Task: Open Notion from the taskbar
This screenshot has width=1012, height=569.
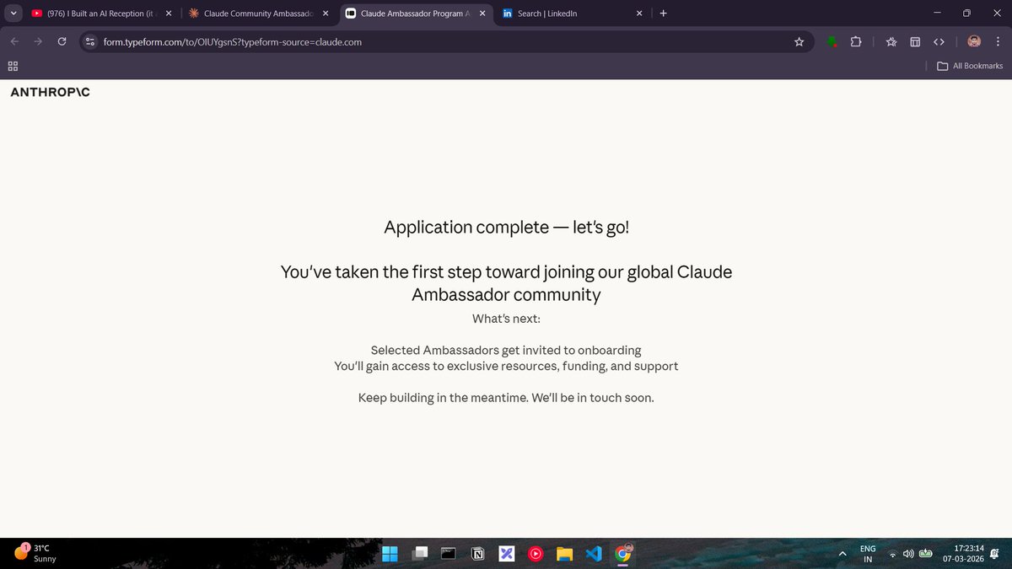Action: pos(478,554)
